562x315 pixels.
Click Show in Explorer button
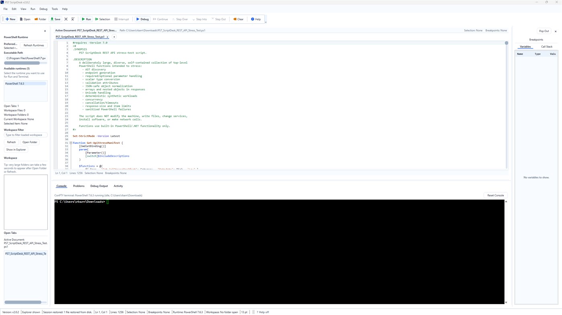(x=16, y=149)
